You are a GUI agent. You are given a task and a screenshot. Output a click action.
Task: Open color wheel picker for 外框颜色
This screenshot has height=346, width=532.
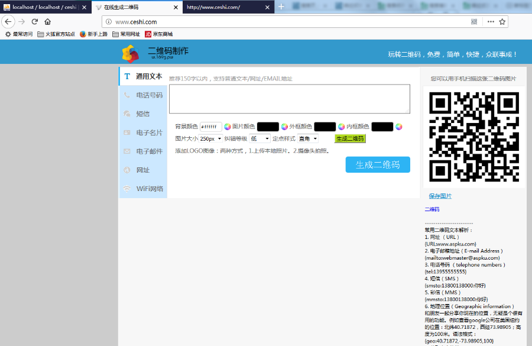(341, 127)
